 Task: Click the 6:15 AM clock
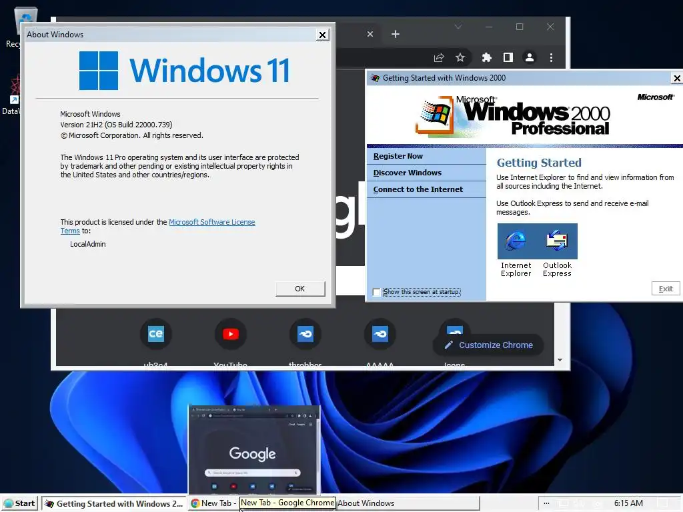point(628,503)
